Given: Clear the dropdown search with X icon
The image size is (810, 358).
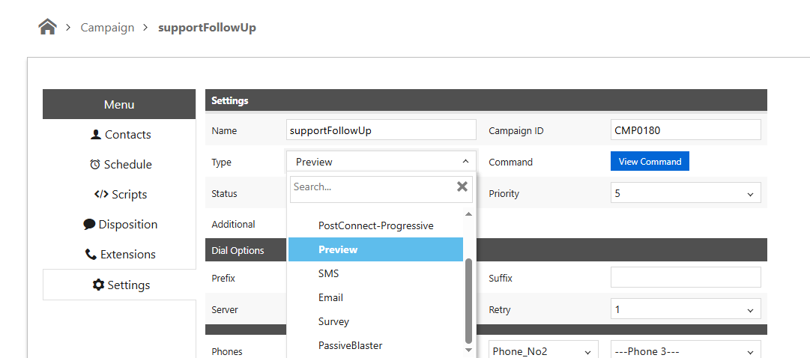Looking at the screenshot, I should [462, 187].
